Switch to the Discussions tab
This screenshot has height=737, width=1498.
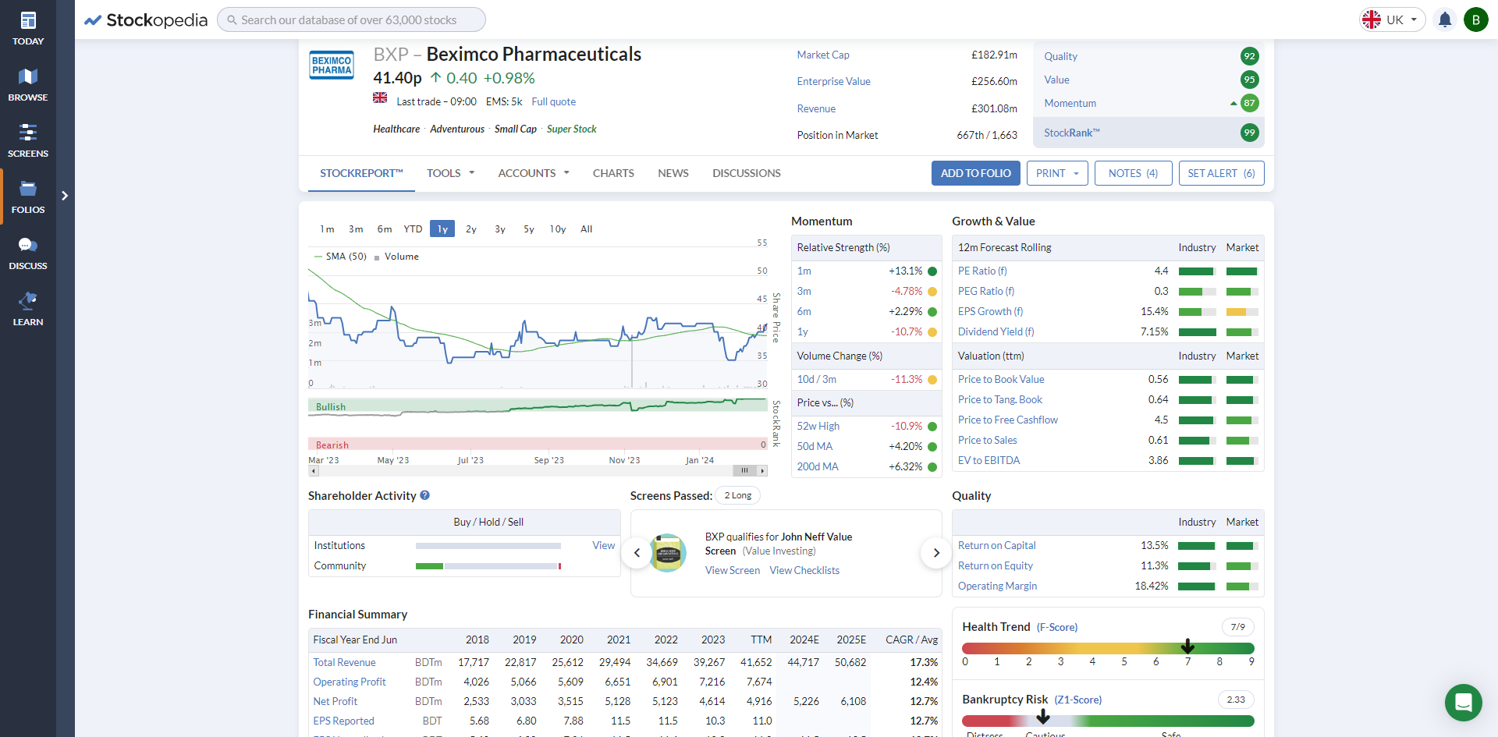747,173
